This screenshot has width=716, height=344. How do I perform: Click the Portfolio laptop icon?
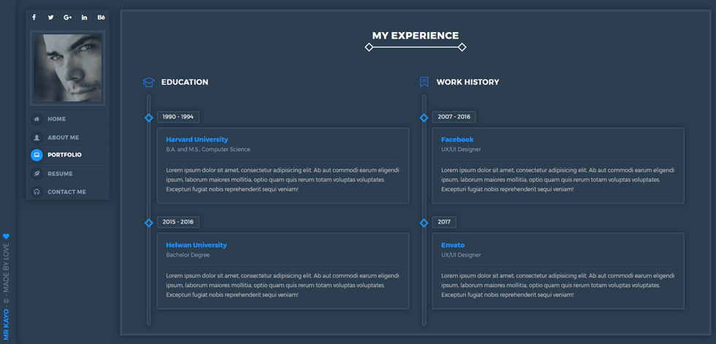(x=37, y=155)
